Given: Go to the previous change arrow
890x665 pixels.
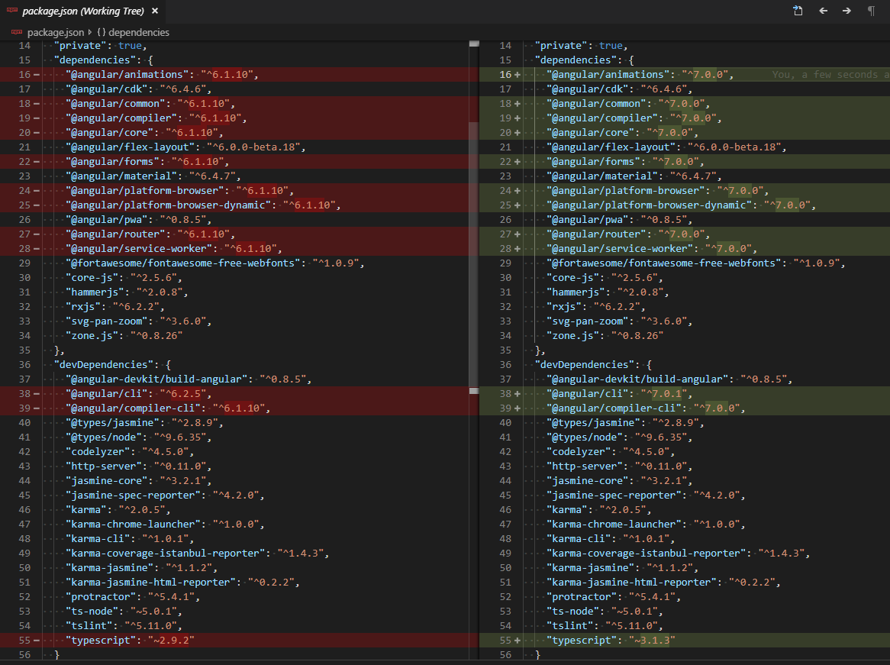Looking at the screenshot, I should [x=823, y=11].
